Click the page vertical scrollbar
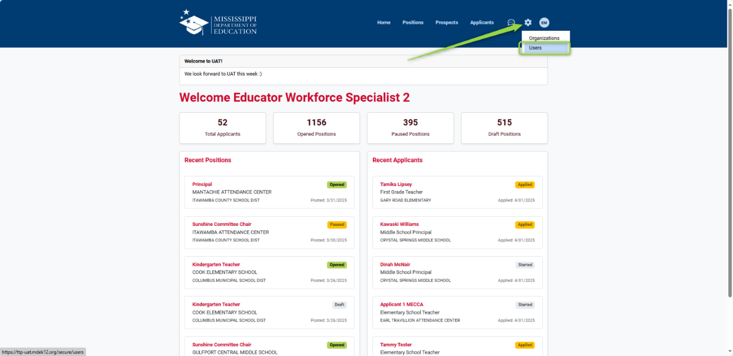This screenshot has width=733, height=356. (729, 154)
